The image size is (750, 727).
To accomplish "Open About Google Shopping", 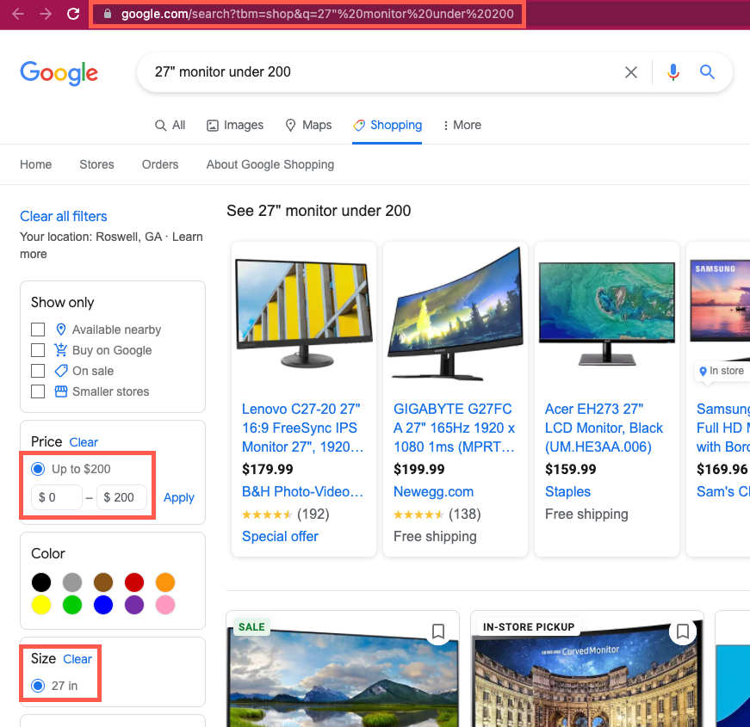I will coord(270,164).
